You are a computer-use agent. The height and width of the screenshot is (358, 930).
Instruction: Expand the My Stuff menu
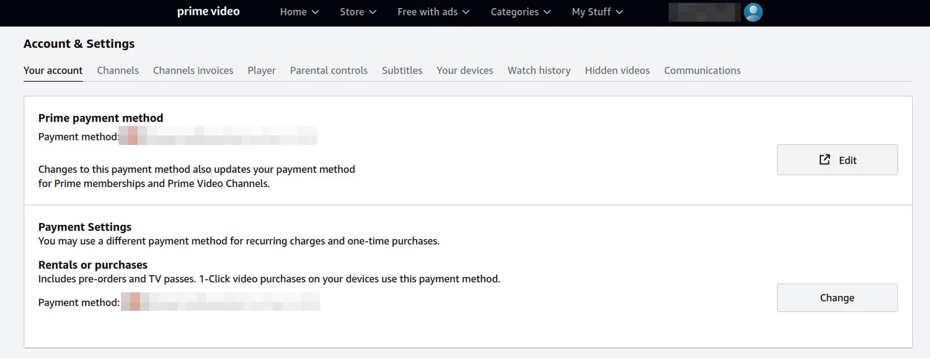click(x=598, y=12)
